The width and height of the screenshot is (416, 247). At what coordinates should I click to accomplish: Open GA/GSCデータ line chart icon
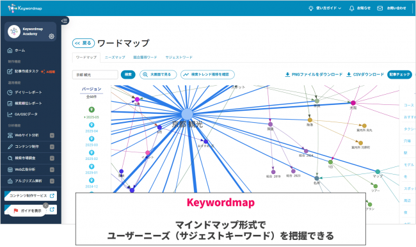coord(10,115)
